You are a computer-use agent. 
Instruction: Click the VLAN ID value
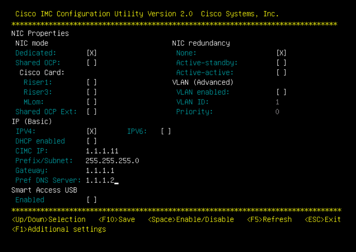[277, 102]
